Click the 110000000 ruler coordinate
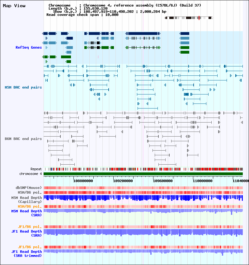Image resolution: width=249 pixels, height=265 pixels. point(202,181)
